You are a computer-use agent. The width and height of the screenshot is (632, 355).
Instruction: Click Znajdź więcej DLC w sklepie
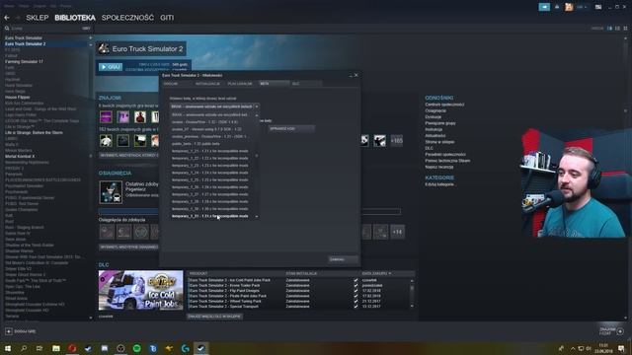[x=214, y=317]
